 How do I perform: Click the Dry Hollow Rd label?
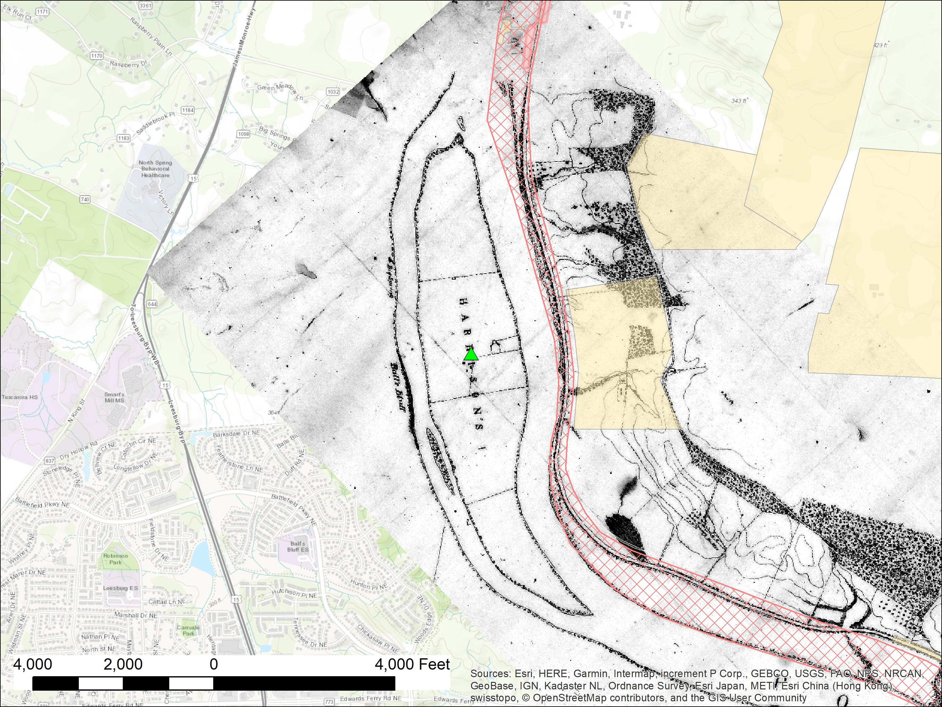78,451
